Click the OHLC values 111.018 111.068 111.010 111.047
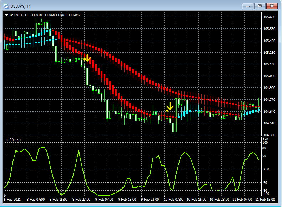 pos(55,15)
